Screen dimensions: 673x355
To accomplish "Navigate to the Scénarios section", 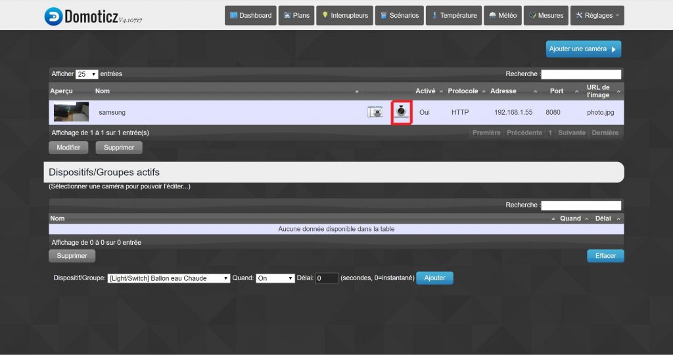I will tap(399, 16).
